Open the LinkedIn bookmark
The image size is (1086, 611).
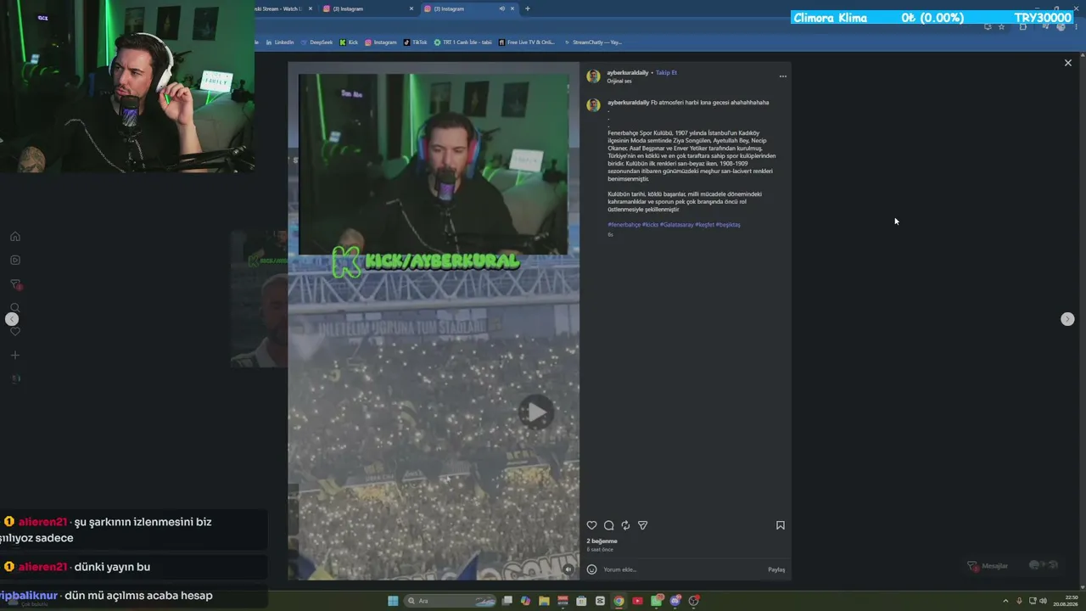pos(279,42)
